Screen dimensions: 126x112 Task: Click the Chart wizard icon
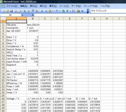[x=78, y=11]
